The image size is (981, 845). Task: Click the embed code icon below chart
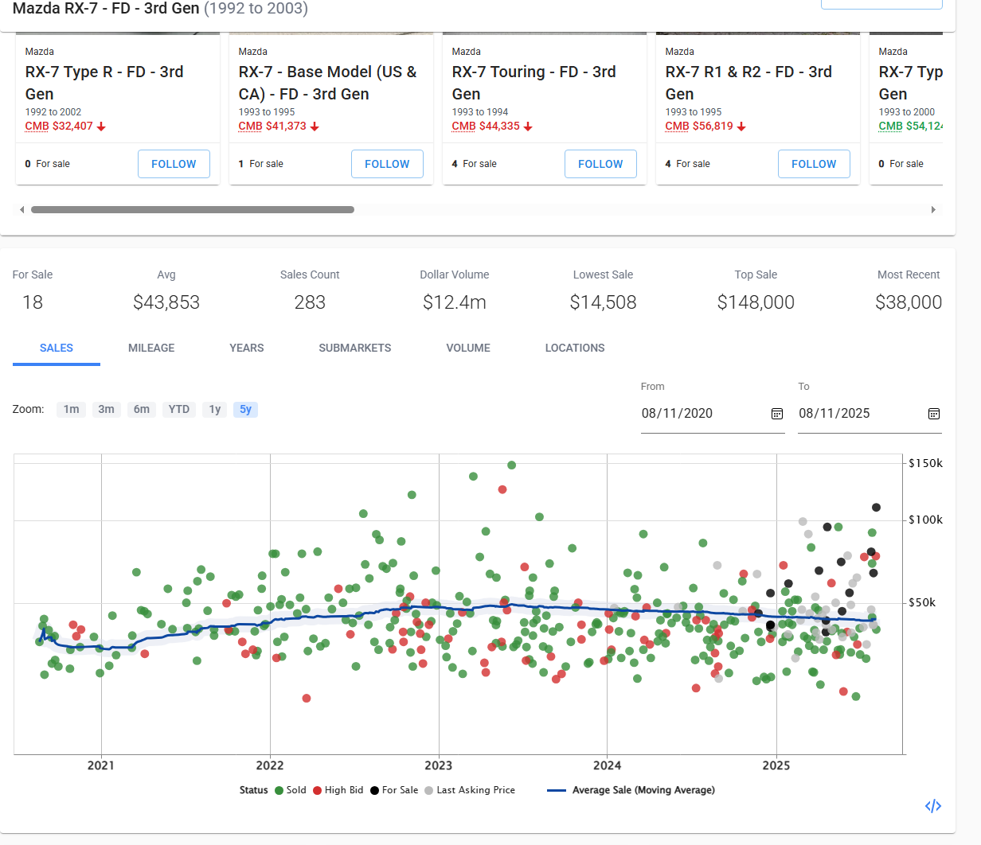[933, 806]
